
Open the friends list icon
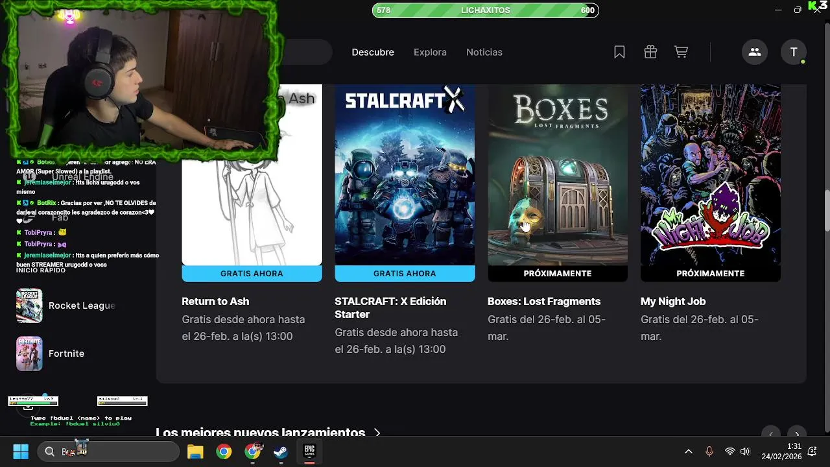(x=755, y=52)
